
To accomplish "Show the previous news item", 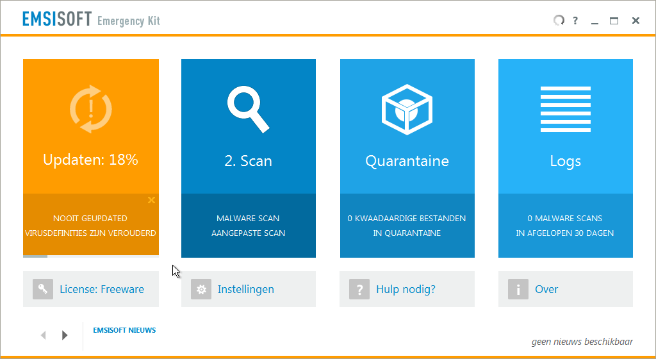I will point(44,335).
